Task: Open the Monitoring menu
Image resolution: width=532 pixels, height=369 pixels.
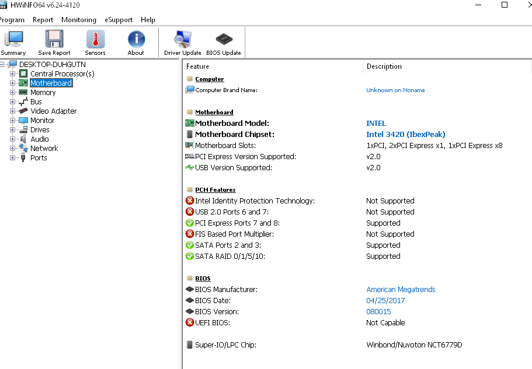Action: 79,20
